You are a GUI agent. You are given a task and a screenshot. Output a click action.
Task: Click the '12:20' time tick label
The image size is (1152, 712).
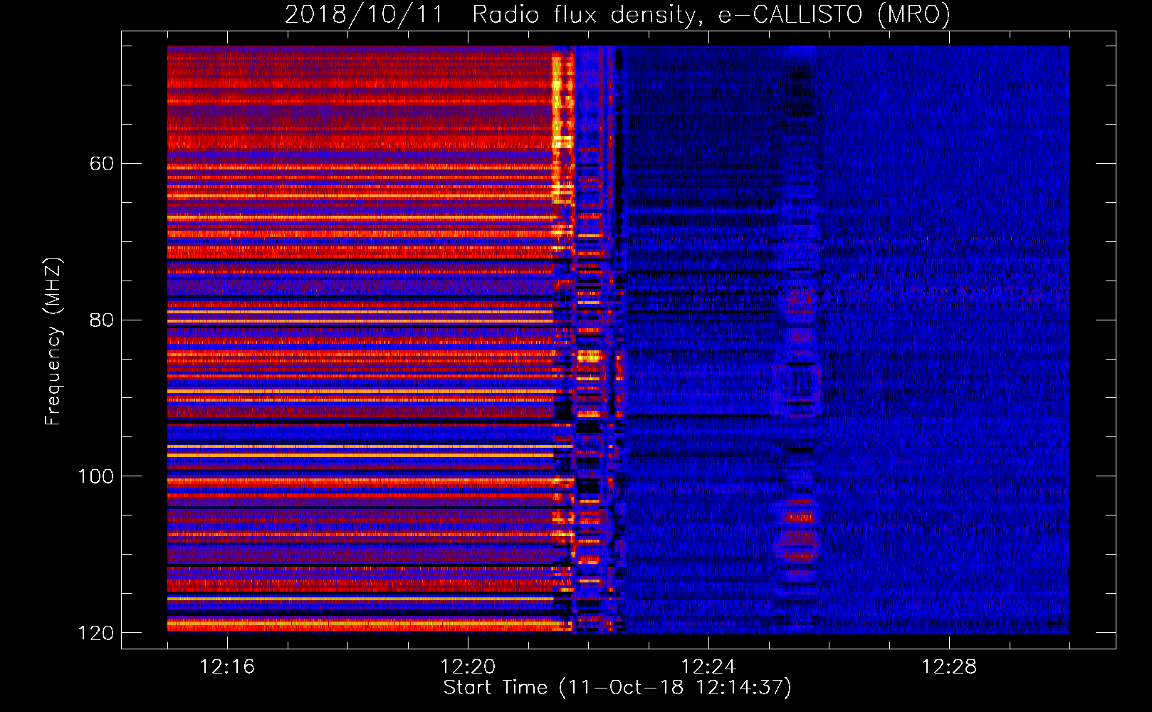point(468,666)
